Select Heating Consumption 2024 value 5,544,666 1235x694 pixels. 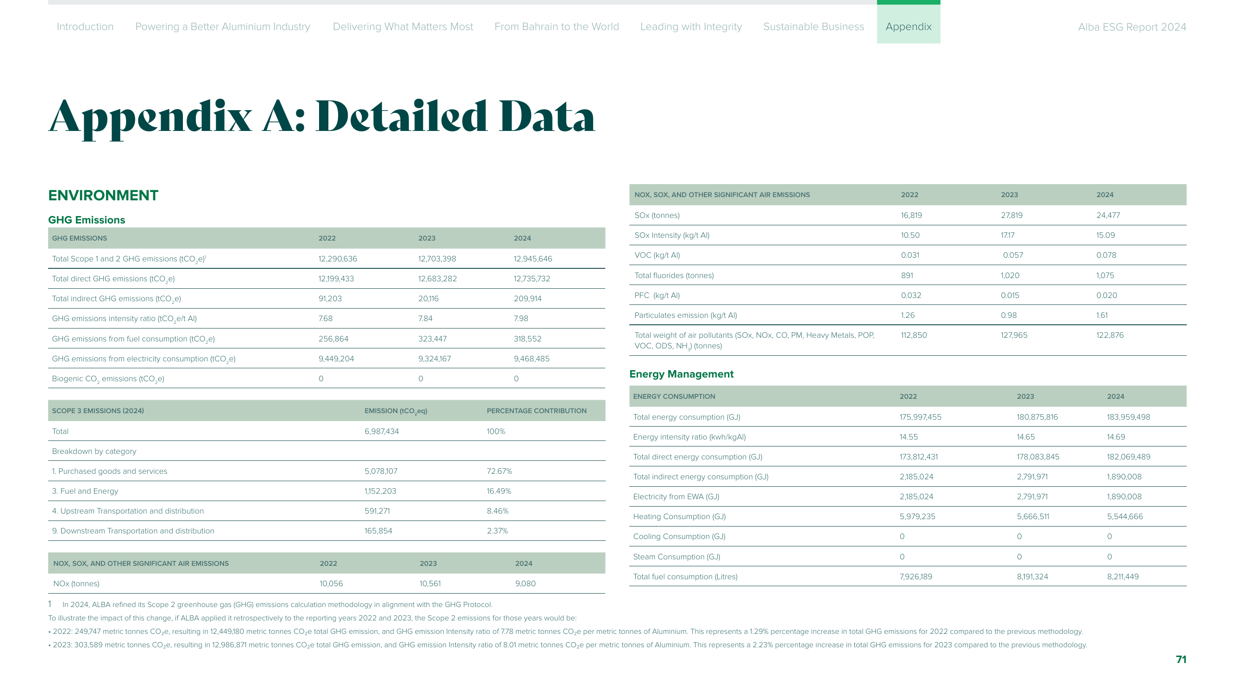[x=1125, y=516]
